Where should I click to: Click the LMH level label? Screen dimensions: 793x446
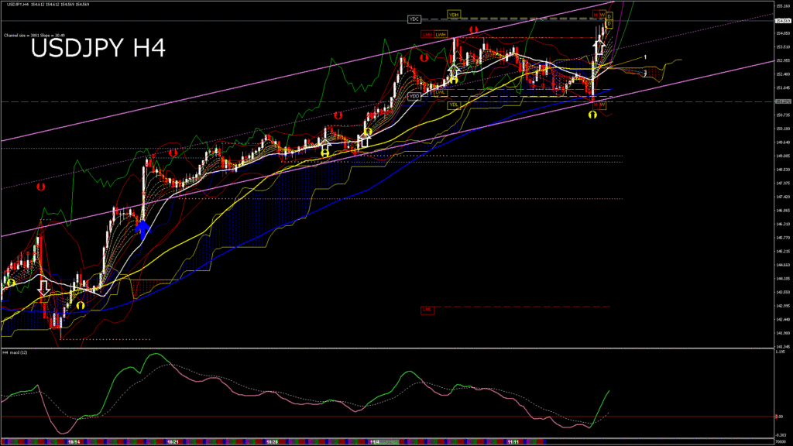coord(427,34)
